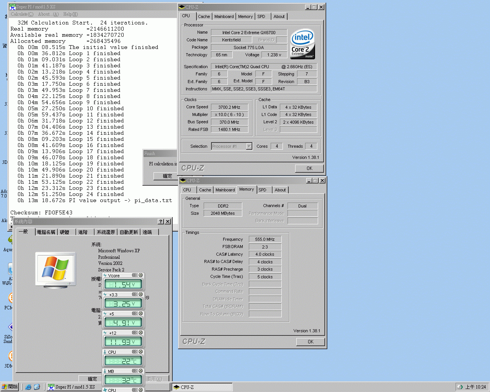Click the MB thermometer icon
The image size is (490, 392).
tap(105, 371)
